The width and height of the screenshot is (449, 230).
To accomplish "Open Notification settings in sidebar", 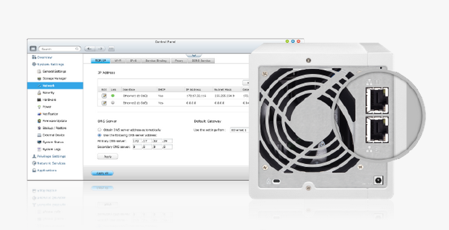I will tap(48, 114).
